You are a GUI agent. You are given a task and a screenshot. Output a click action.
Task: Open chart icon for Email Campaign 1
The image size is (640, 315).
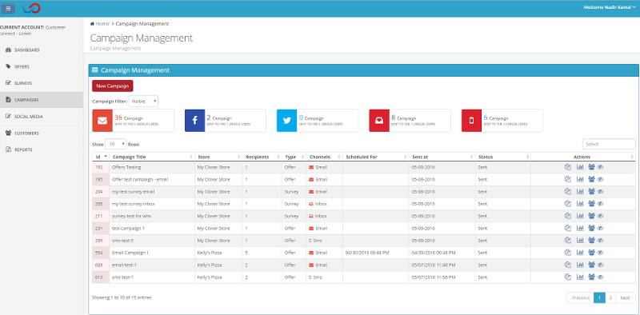pyautogui.click(x=579, y=253)
